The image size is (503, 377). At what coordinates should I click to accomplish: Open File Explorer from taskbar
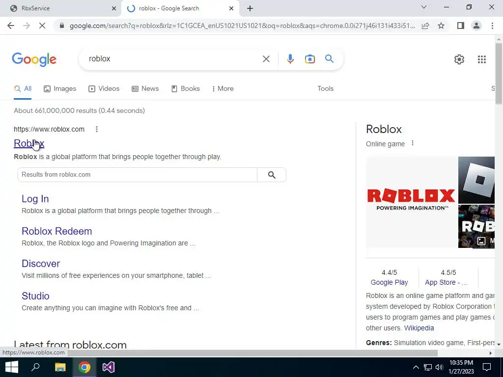(x=60, y=367)
